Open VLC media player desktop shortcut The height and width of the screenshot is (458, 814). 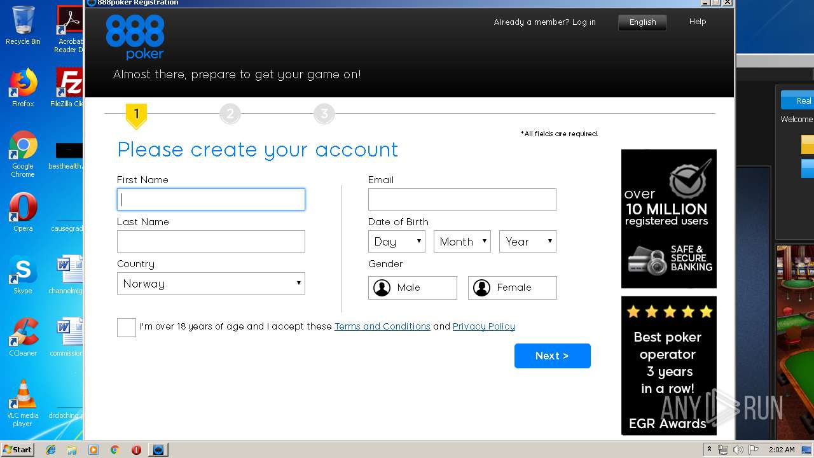coord(23,403)
